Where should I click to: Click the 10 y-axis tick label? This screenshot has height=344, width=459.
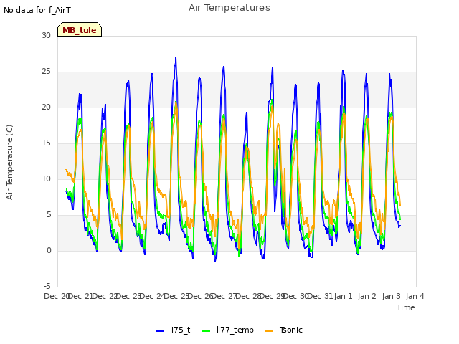(x=46, y=178)
